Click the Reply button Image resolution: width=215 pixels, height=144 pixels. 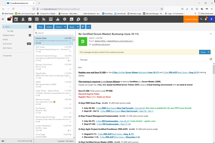click(x=72, y=27)
